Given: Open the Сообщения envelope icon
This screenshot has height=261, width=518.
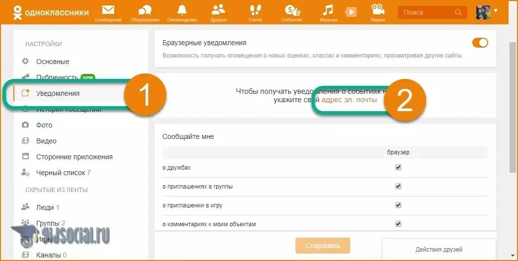Looking at the screenshot, I should (108, 10).
